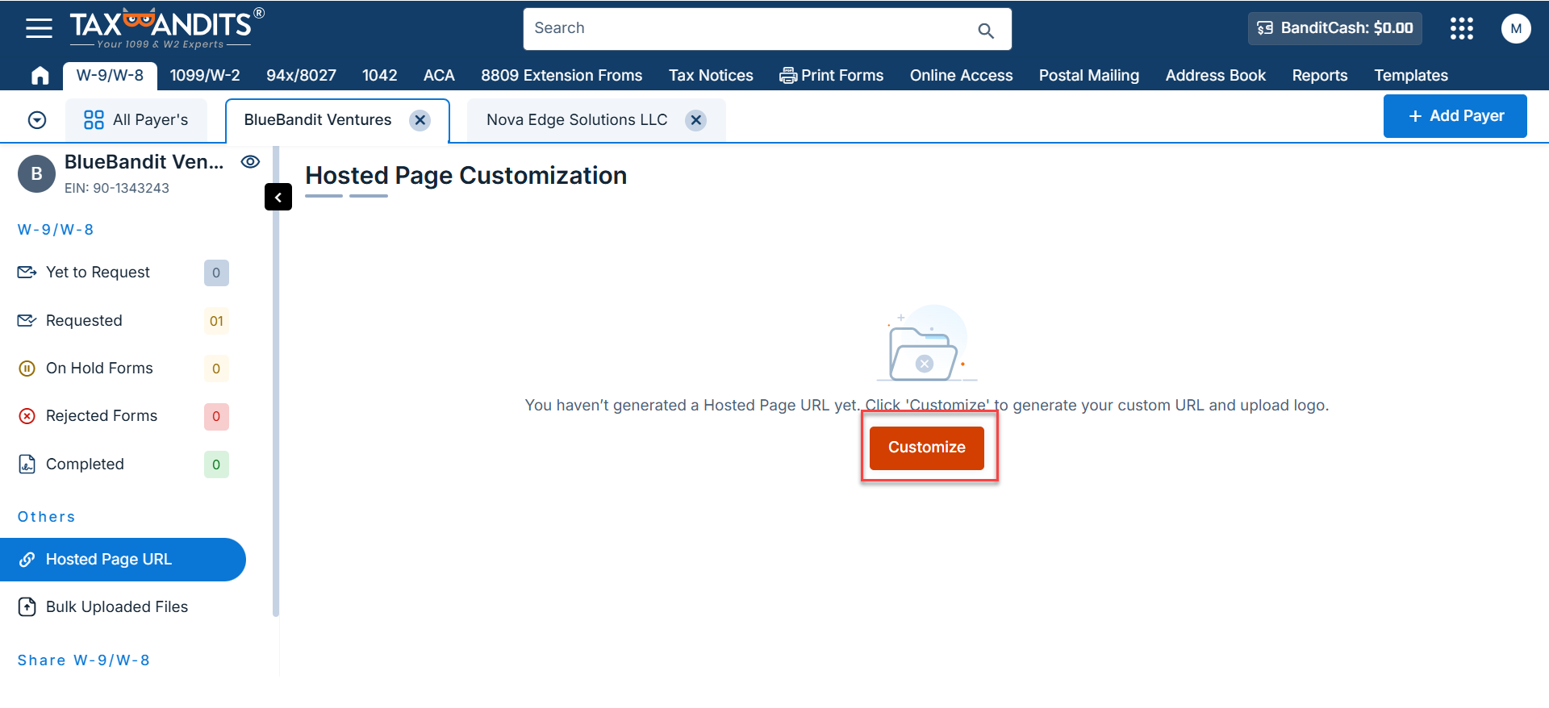Click the sidebar vertical scrollbar
Screen dimensions: 1549x708
pos(276,381)
